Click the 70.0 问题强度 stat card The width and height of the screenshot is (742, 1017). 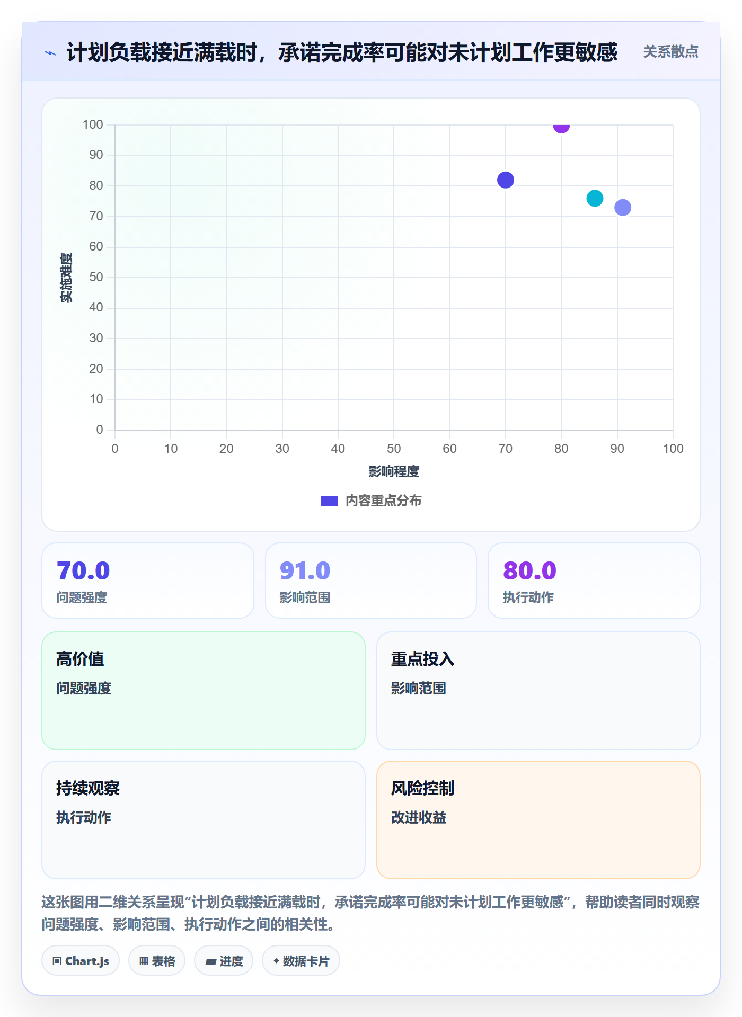tap(148, 581)
